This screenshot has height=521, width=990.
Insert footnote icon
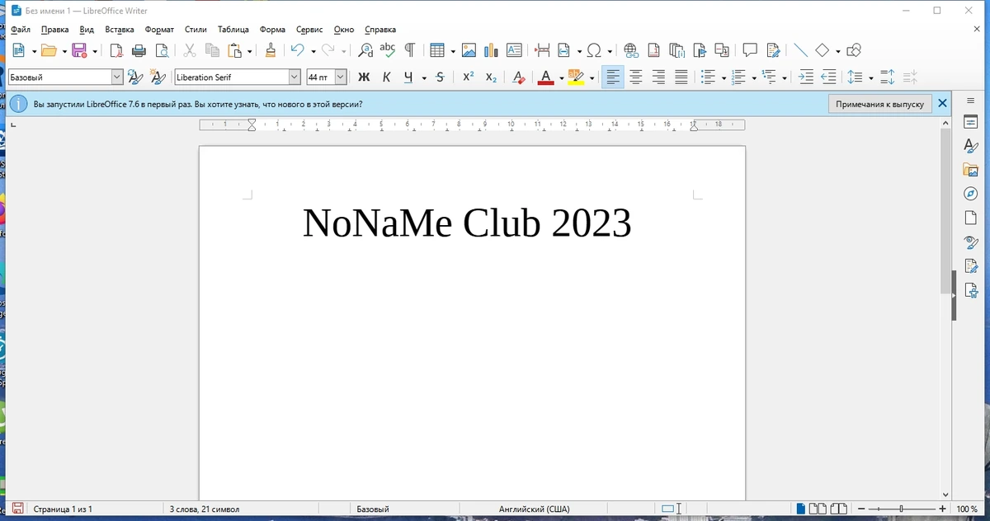[x=654, y=50]
